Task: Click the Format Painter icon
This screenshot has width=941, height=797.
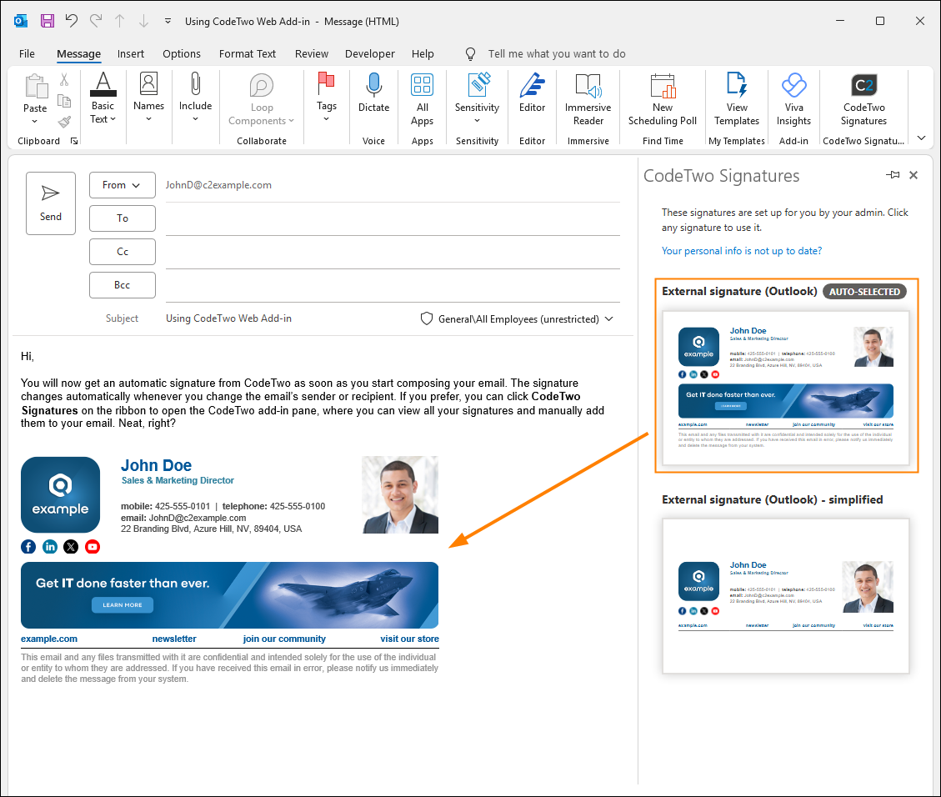Action: click(x=64, y=122)
